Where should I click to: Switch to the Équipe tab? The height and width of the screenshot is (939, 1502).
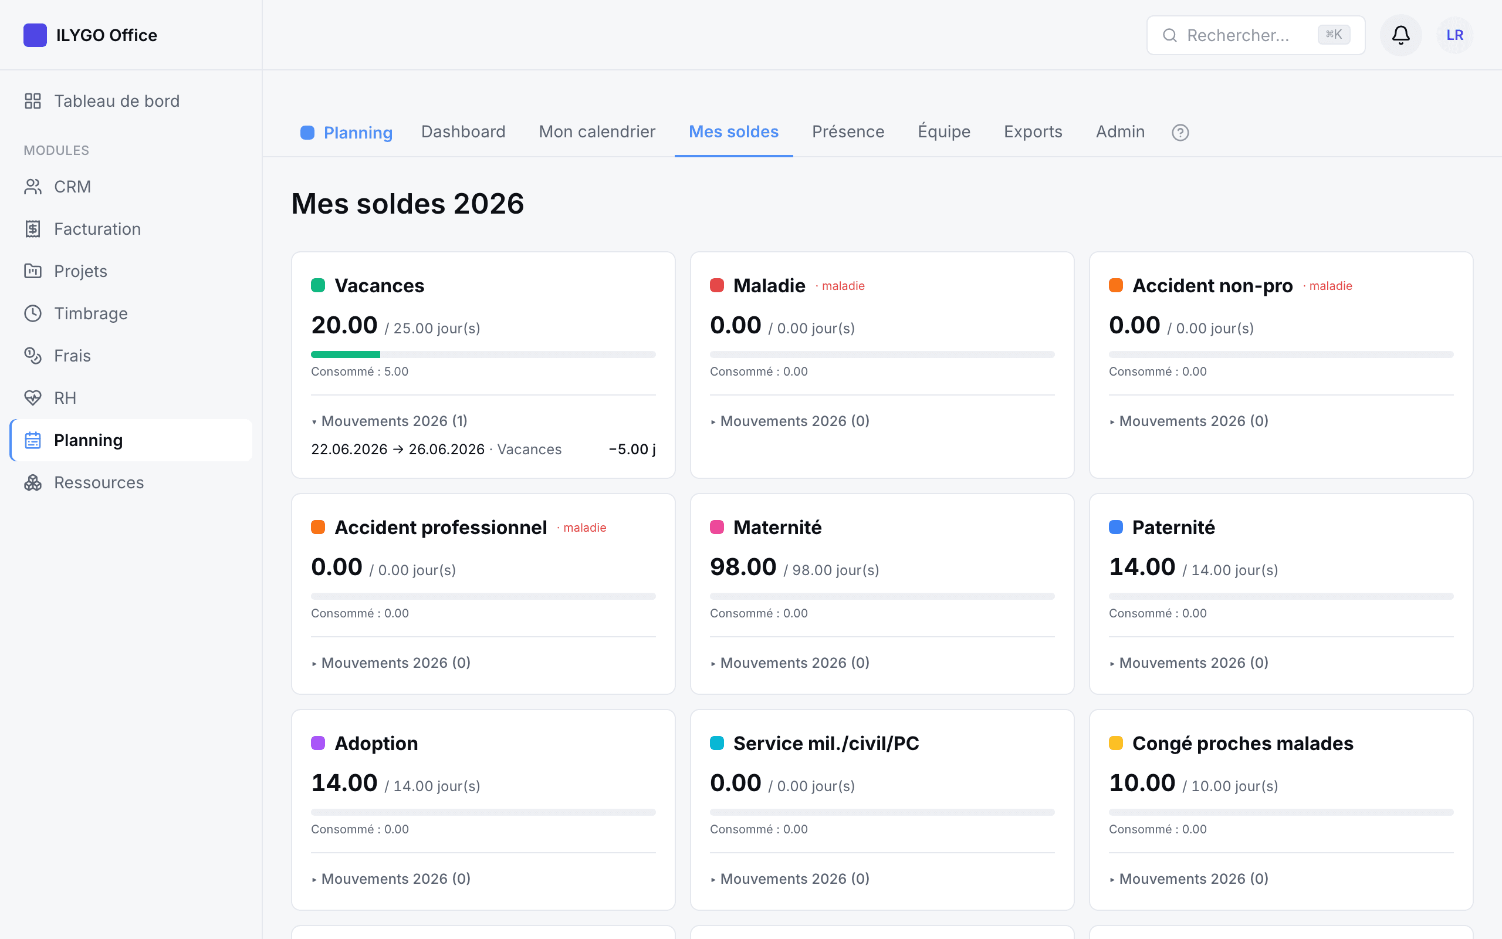coord(944,131)
